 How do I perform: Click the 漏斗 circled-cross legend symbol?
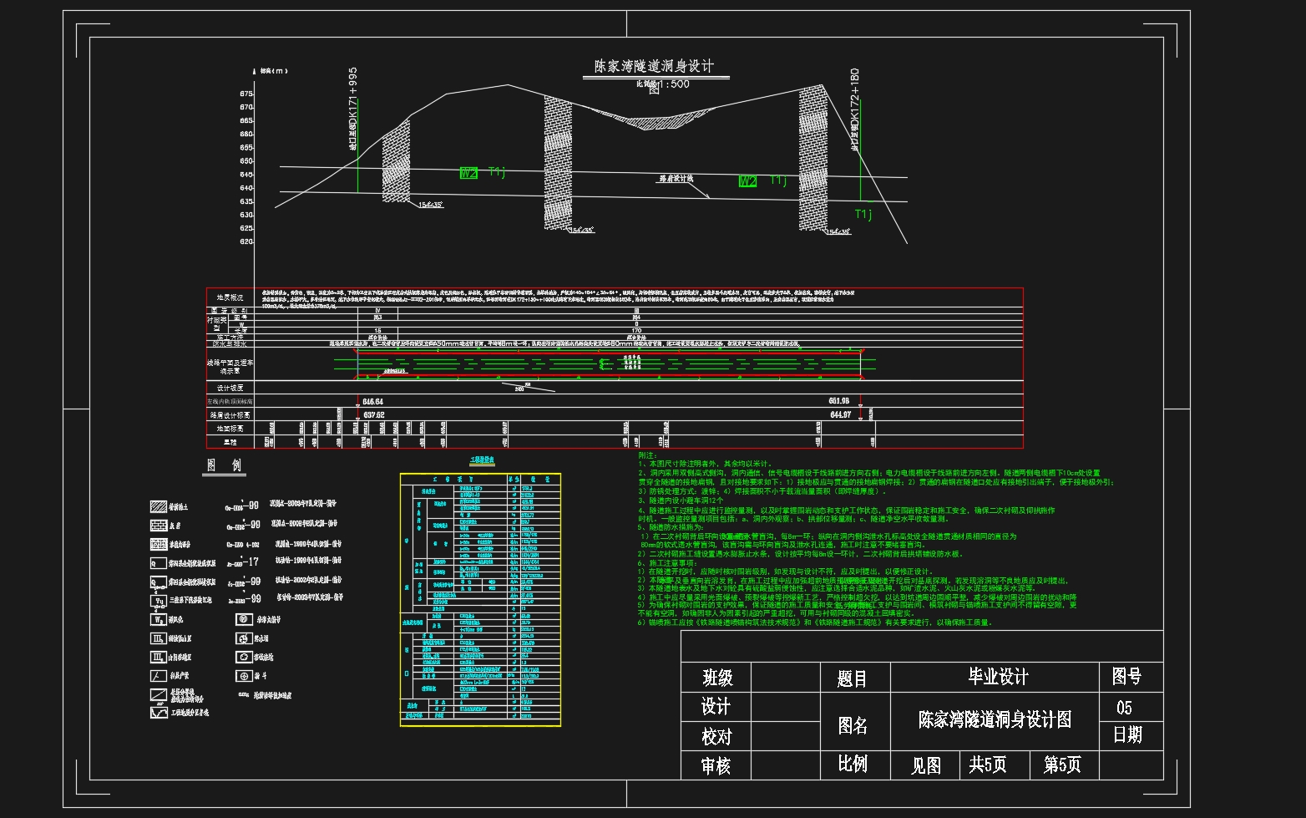[244, 676]
